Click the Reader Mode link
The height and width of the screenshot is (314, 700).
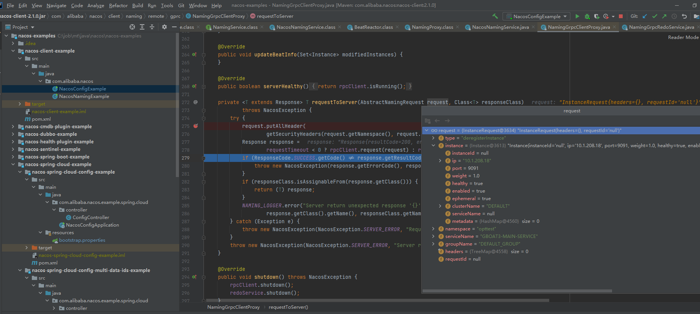(x=683, y=37)
